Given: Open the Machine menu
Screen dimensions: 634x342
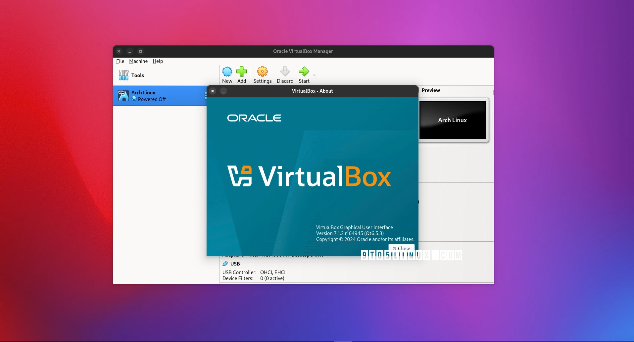Looking at the screenshot, I should [x=138, y=61].
